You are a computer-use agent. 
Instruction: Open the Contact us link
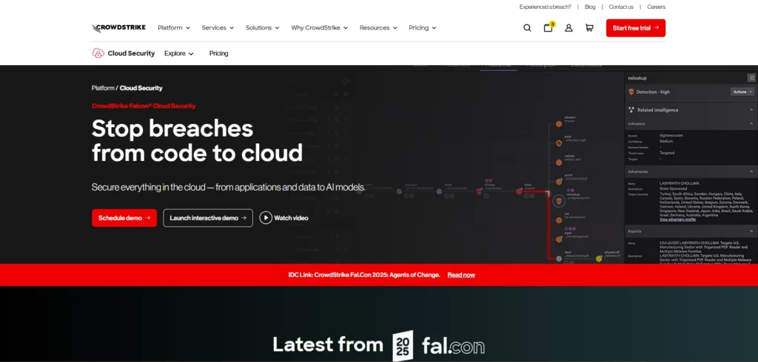pyautogui.click(x=621, y=7)
